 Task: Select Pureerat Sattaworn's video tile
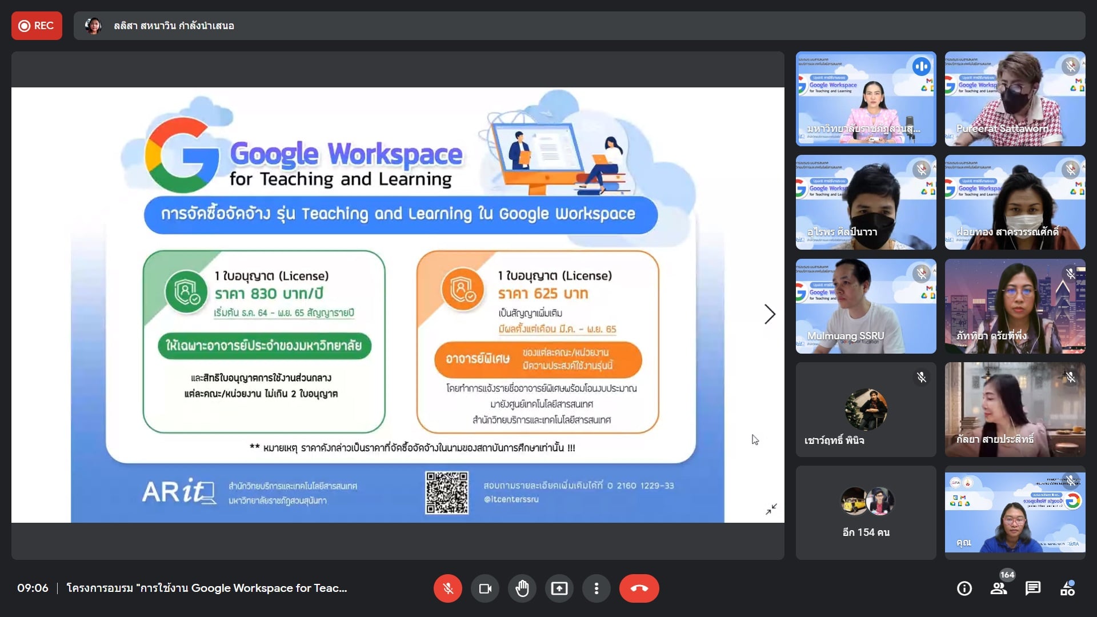click(x=1015, y=99)
